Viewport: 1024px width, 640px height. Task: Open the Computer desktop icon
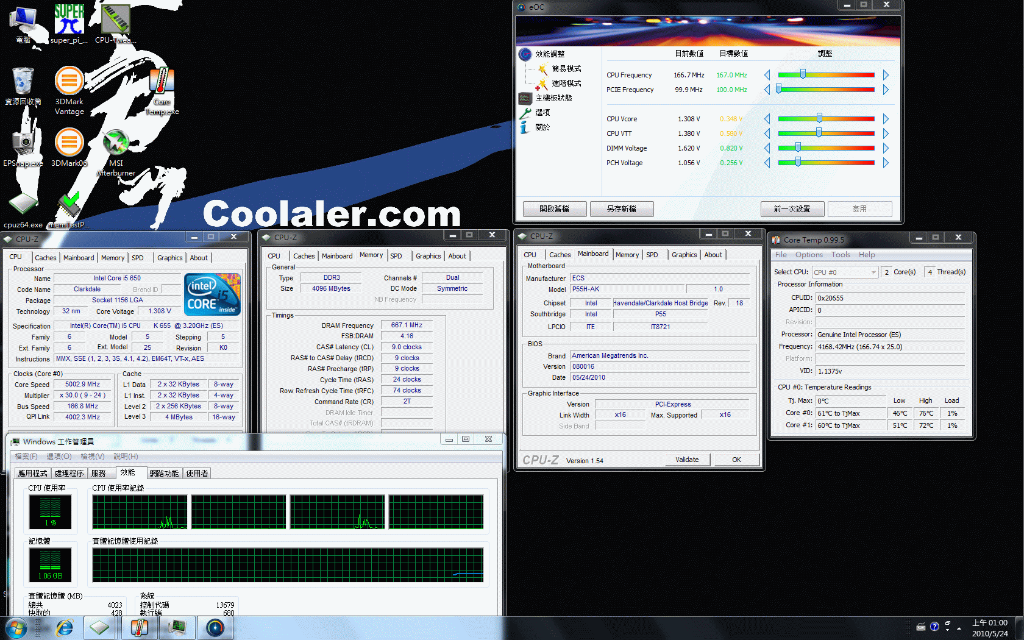tap(23, 24)
